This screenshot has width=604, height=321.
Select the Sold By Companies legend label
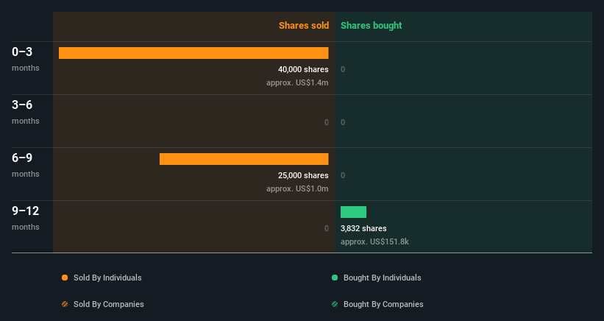pyautogui.click(x=109, y=304)
